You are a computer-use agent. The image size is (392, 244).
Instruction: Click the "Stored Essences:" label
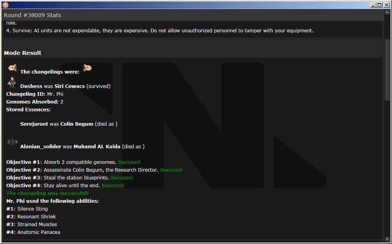(x=28, y=110)
